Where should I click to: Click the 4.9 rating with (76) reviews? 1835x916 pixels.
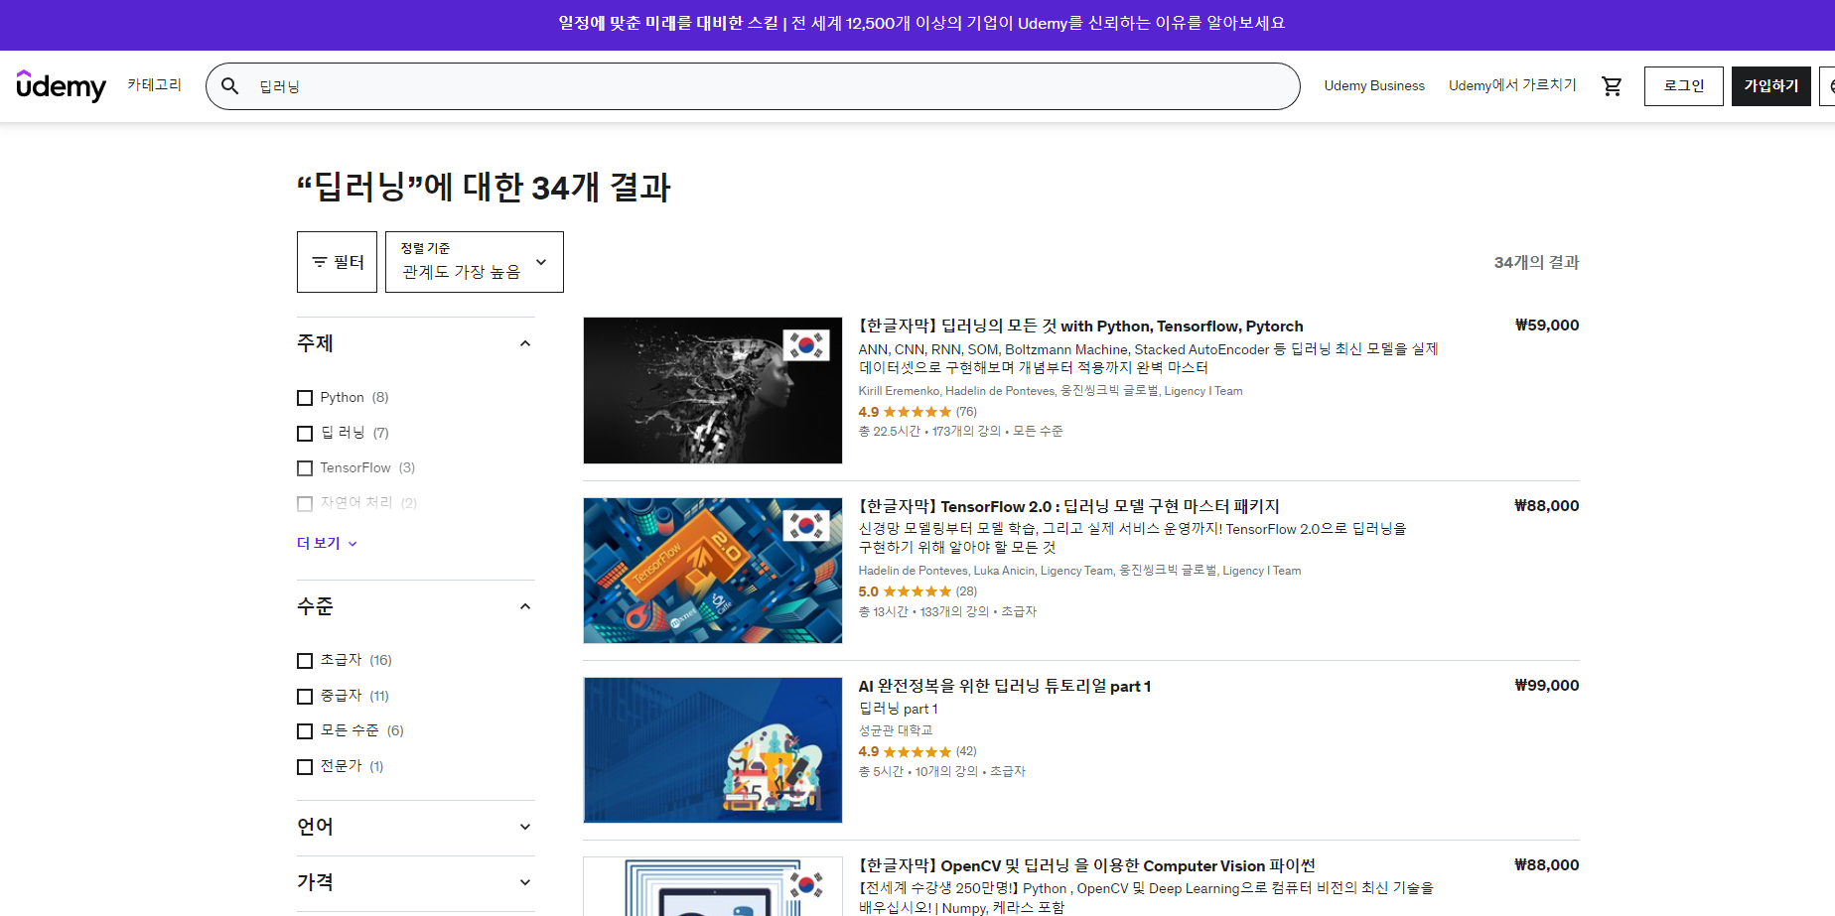click(917, 412)
